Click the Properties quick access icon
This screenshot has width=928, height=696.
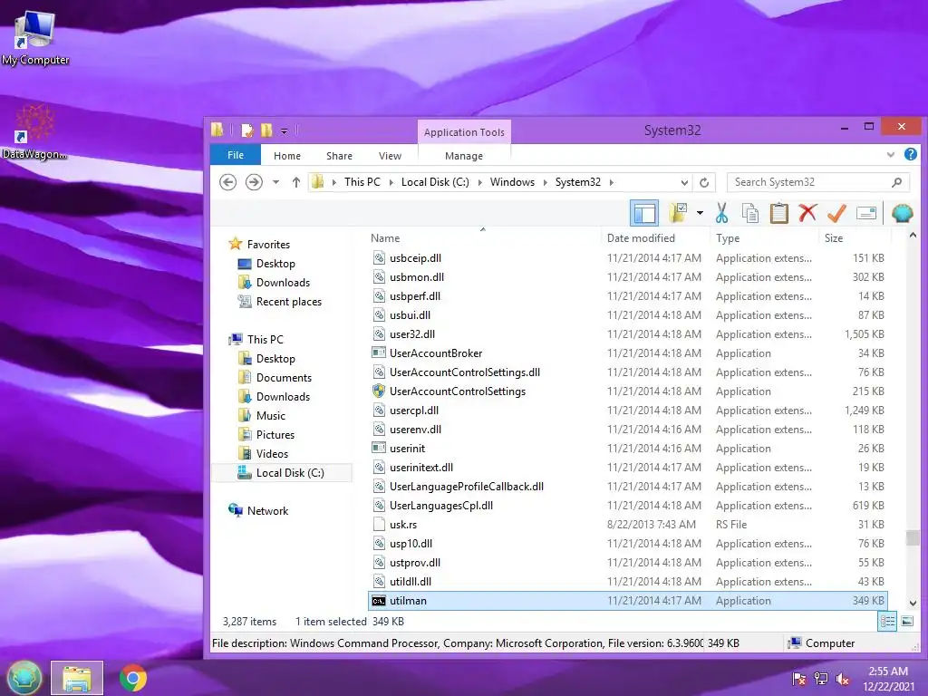click(x=247, y=130)
